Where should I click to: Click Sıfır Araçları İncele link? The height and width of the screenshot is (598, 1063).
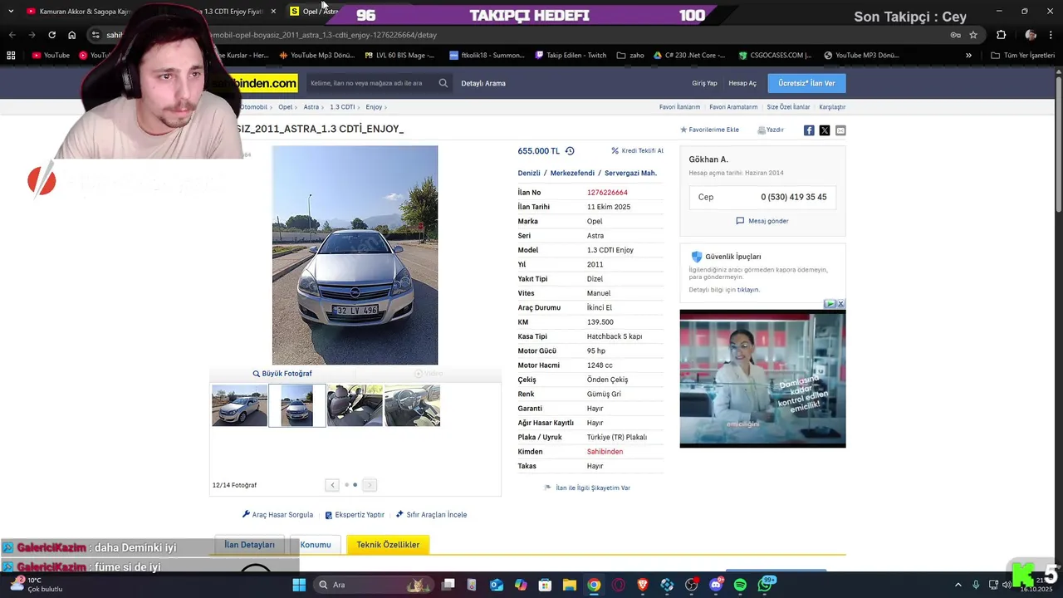click(431, 515)
